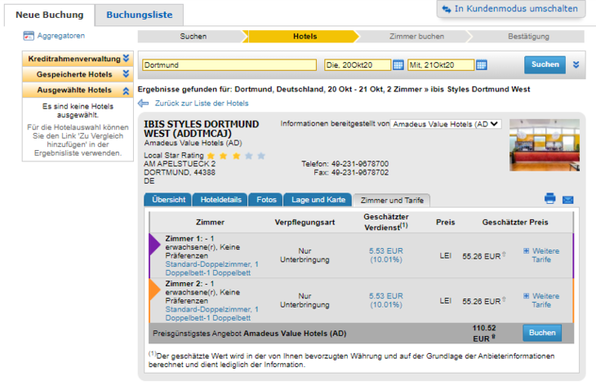The height and width of the screenshot is (385, 596).
Task: Click the Telefon number 49-231-9678700
Action: [360, 164]
